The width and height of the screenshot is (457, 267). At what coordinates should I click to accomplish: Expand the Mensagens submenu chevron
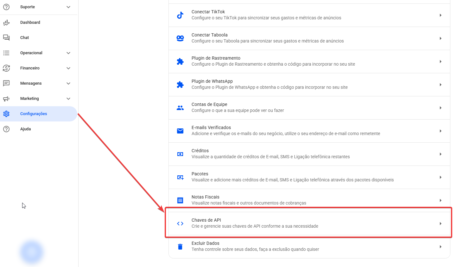coord(68,83)
